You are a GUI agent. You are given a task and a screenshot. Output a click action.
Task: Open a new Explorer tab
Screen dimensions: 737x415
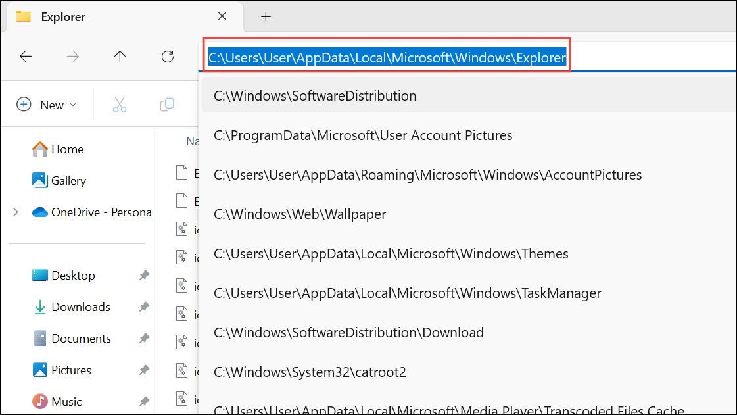(266, 16)
